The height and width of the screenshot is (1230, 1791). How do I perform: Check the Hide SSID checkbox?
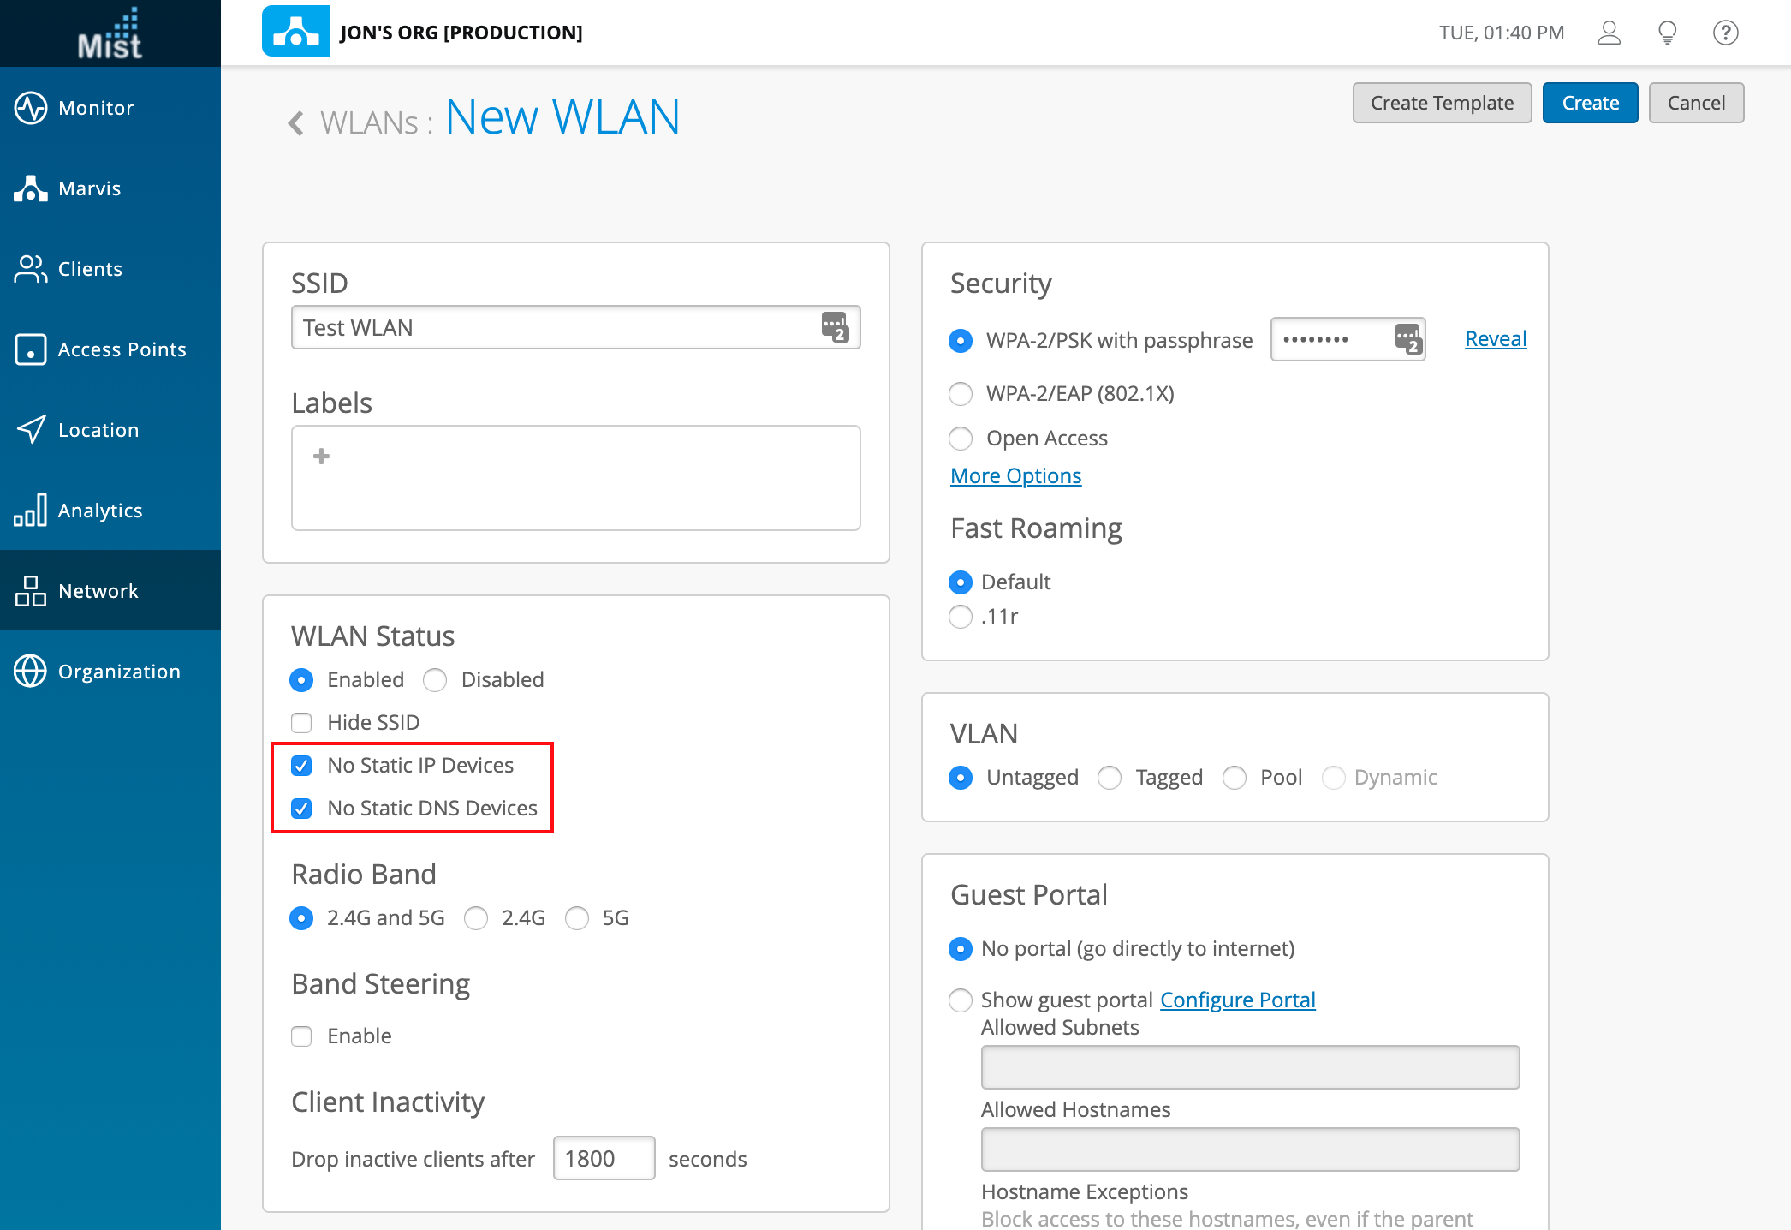click(301, 723)
